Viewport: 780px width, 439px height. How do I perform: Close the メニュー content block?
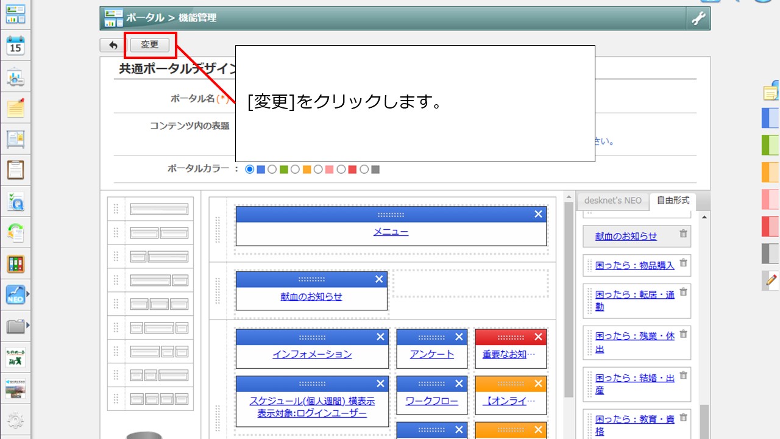[x=538, y=214]
